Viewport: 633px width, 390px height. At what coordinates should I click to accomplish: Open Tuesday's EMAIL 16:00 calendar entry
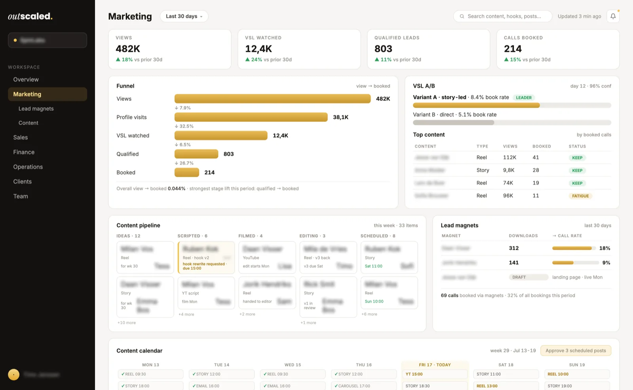222,386
